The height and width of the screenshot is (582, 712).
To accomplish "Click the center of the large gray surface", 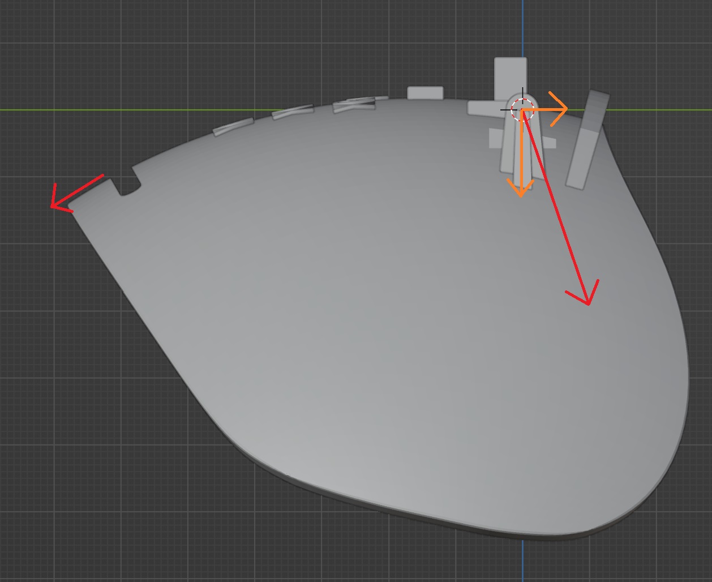I will pyautogui.click(x=385, y=317).
